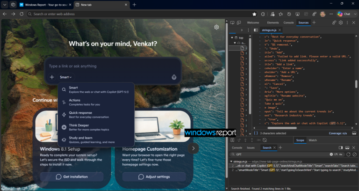Click the microphone voice input icon
Image resolution: width=359 pixels, height=191 pixels.
click(x=174, y=77)
